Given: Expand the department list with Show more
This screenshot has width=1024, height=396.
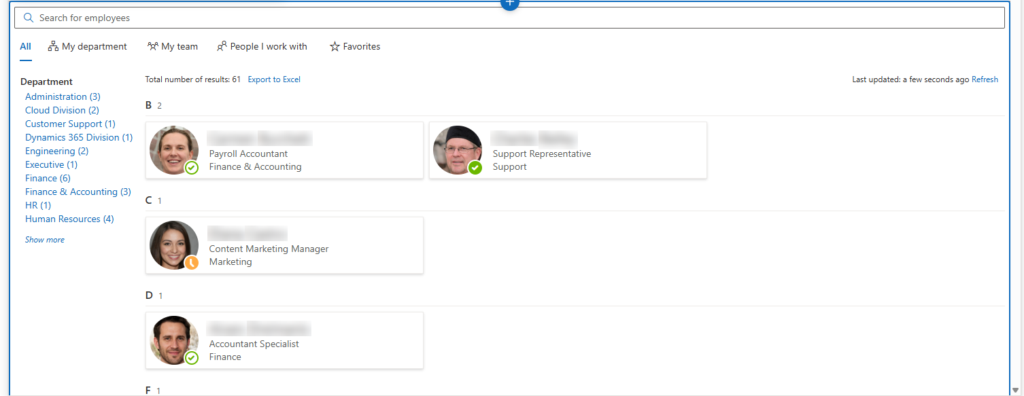Looking at the screenshot, I should [x=45, y=240].
